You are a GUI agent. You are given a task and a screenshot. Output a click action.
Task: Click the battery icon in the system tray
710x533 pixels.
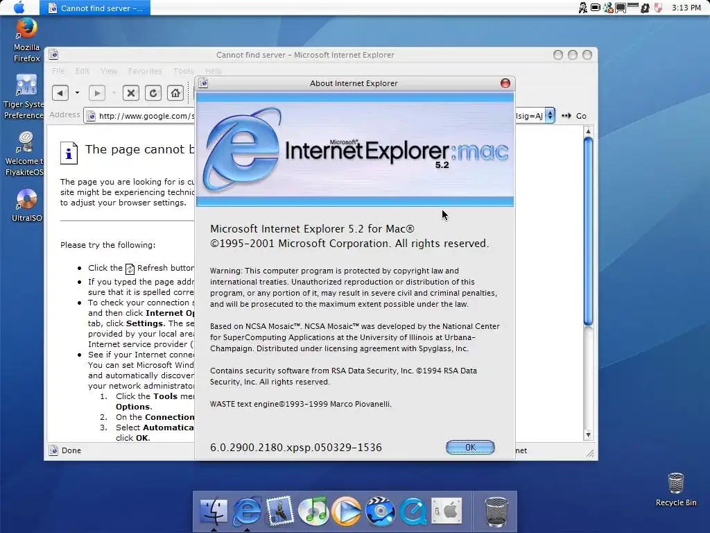[596, 7]
